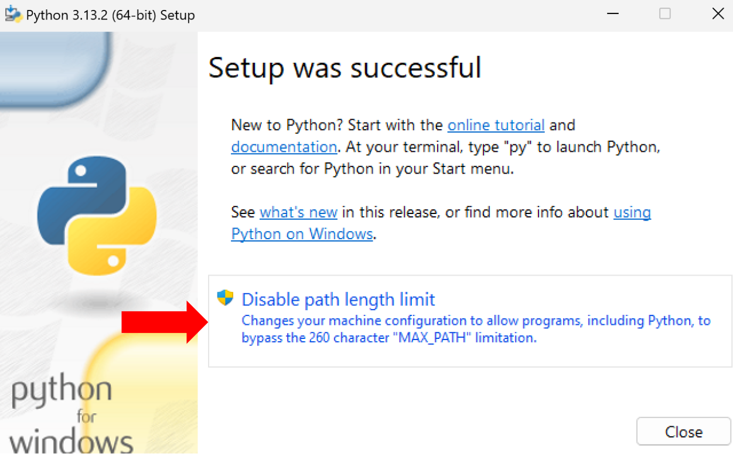Select "Disable path length limit"
The width and height of the screenshot is (733, 455).
338,299
